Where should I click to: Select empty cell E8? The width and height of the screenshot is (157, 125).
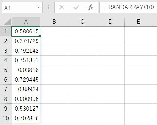click(139, 99)
